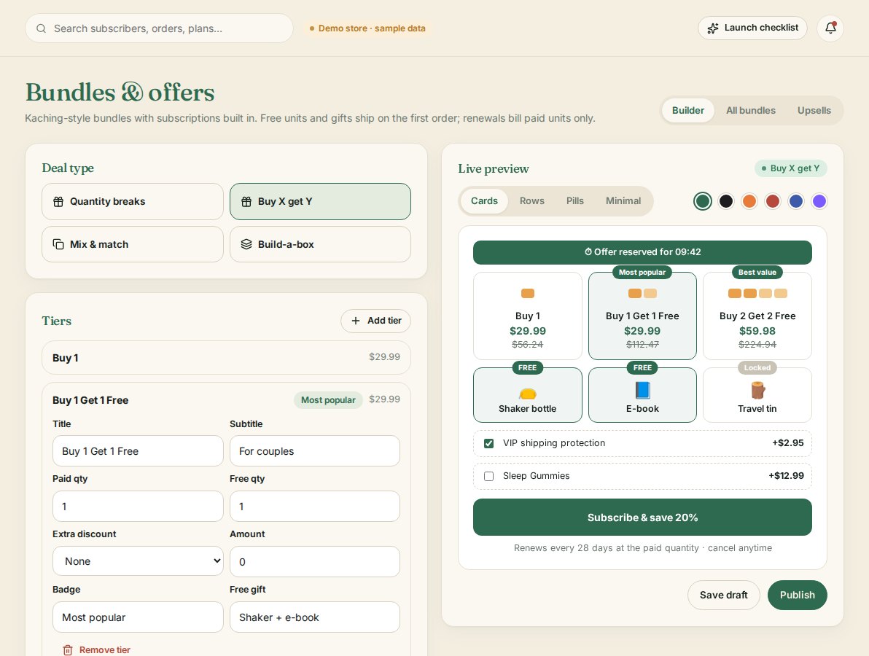Open the Upsells tab
The image size is (869, 656).
tap(814, 110)
